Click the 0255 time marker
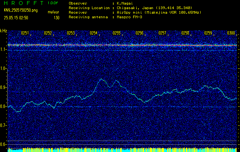 tap(116, 33)
